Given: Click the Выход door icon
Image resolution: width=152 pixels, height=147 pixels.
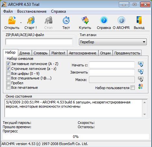Looking at the screenshot, I should point(139,20).
